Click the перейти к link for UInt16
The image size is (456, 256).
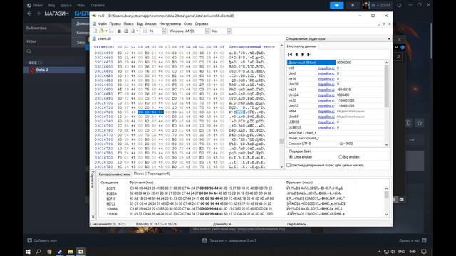click(326, 84)
